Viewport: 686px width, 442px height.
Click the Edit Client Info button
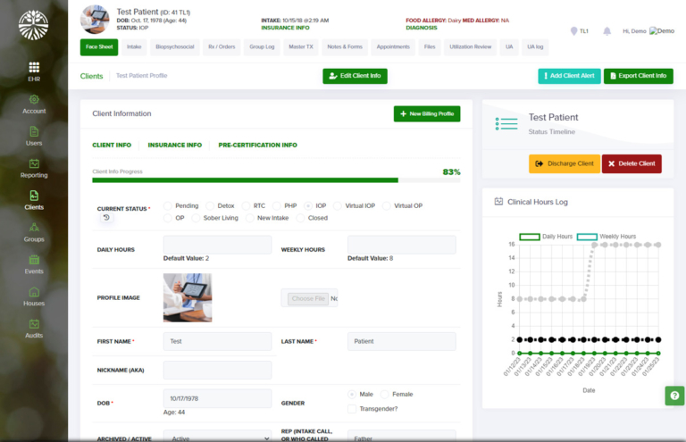[x=355, y=76]
